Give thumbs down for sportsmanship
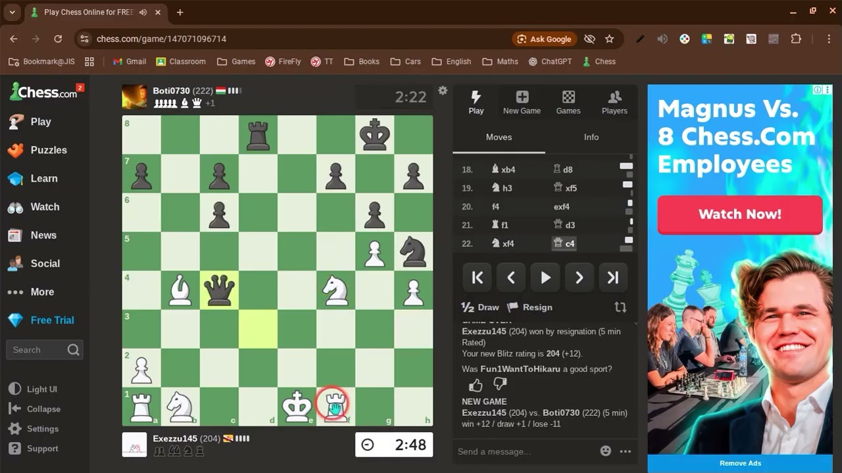Viewport: 842px width, 473px height. point(500,384)
